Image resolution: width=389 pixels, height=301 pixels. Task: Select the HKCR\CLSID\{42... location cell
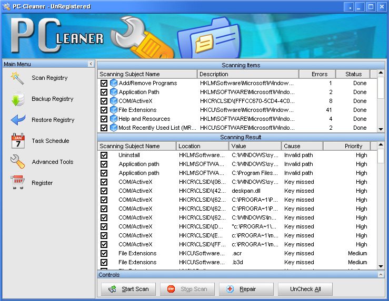[202, 191]
